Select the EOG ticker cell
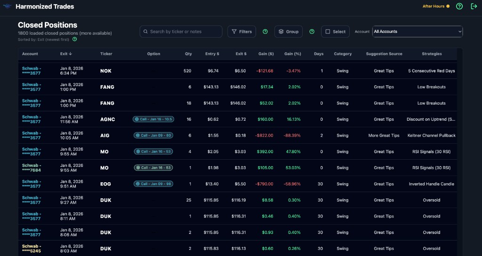 coord(105,184)
